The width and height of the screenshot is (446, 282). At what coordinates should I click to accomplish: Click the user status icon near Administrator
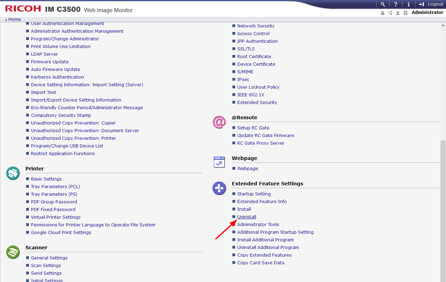398,13
